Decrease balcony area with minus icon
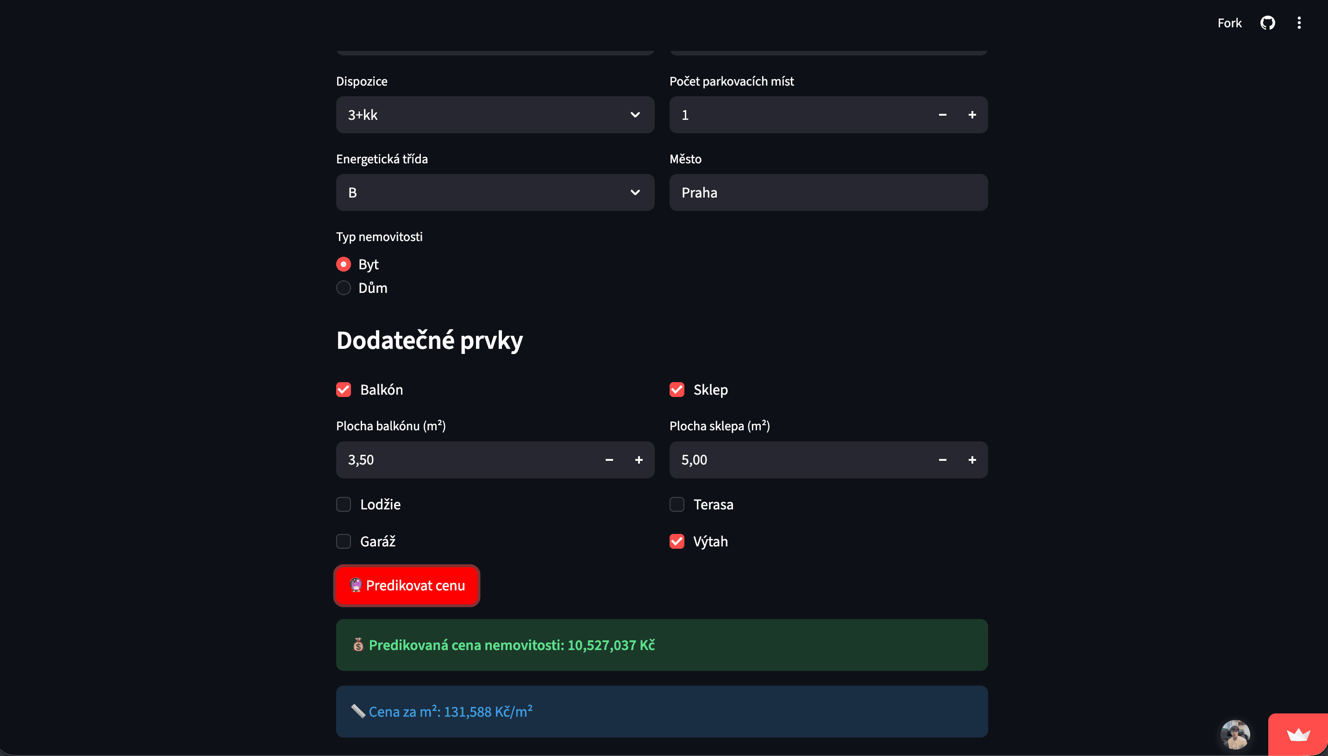 click(609, 460)
